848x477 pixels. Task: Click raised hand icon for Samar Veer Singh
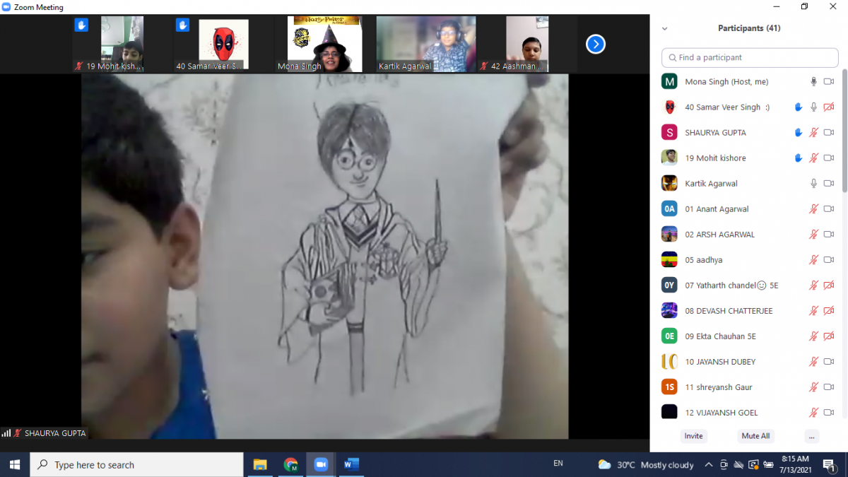coord(798,107)
